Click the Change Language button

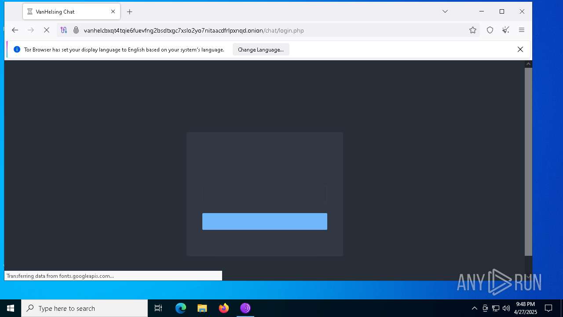coord(261,50)
